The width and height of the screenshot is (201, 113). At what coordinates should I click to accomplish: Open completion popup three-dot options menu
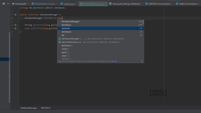[x=142, y=61]
